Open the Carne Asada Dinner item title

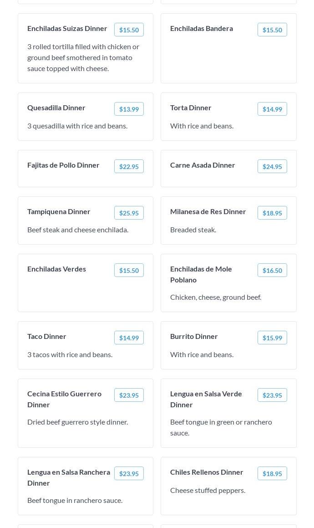click(x=203, y=165)
